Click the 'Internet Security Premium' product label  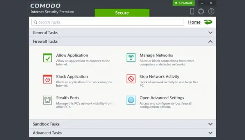[x=52, y=12]
